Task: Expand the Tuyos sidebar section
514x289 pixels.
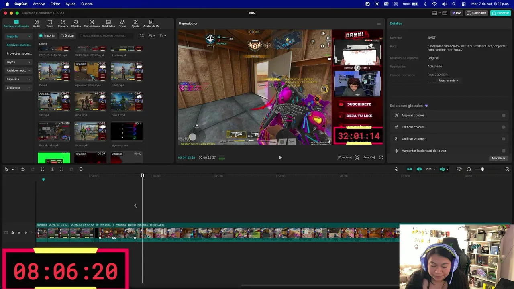Action: [18, 62]
